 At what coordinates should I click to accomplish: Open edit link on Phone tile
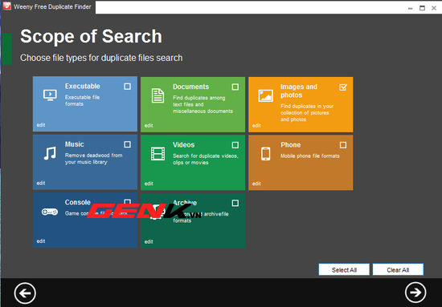(256, 184)
